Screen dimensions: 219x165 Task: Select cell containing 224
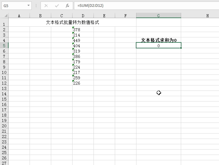click(83, 67)
